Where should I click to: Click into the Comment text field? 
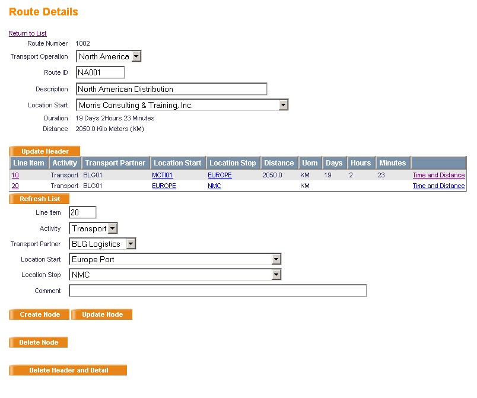[x=218, y=291]
